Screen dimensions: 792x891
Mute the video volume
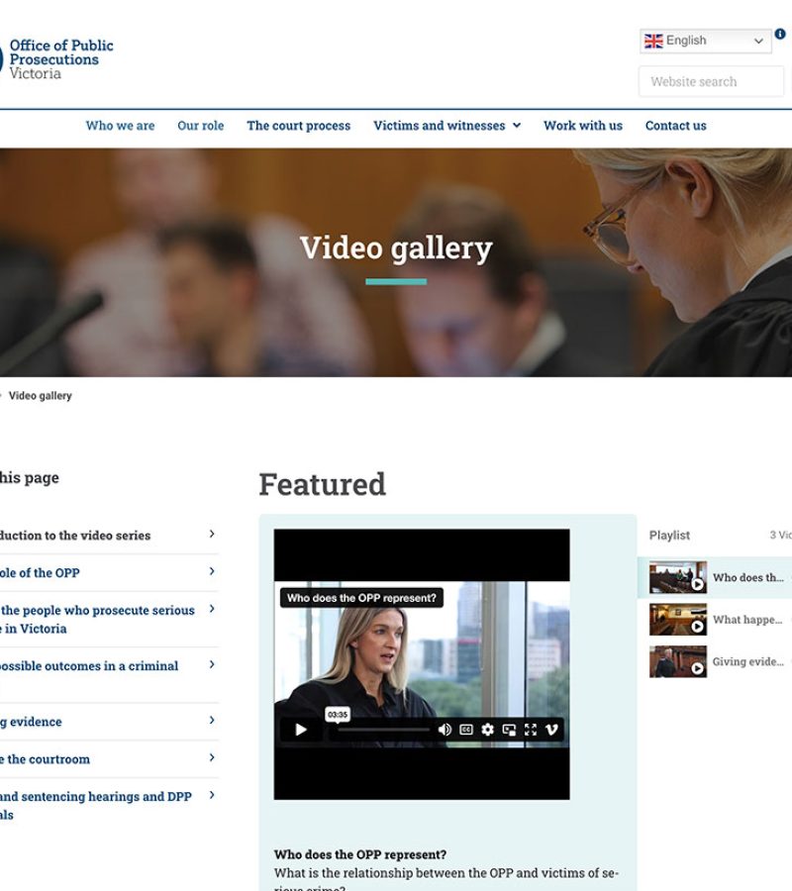tap(445, 729)
